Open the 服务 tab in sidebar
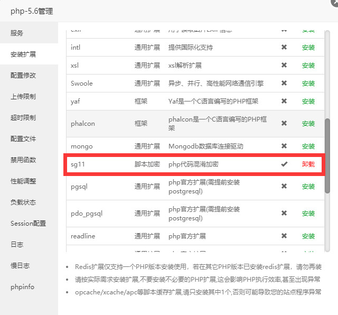The width and height of the screenshot is (338, 315). 17,33
